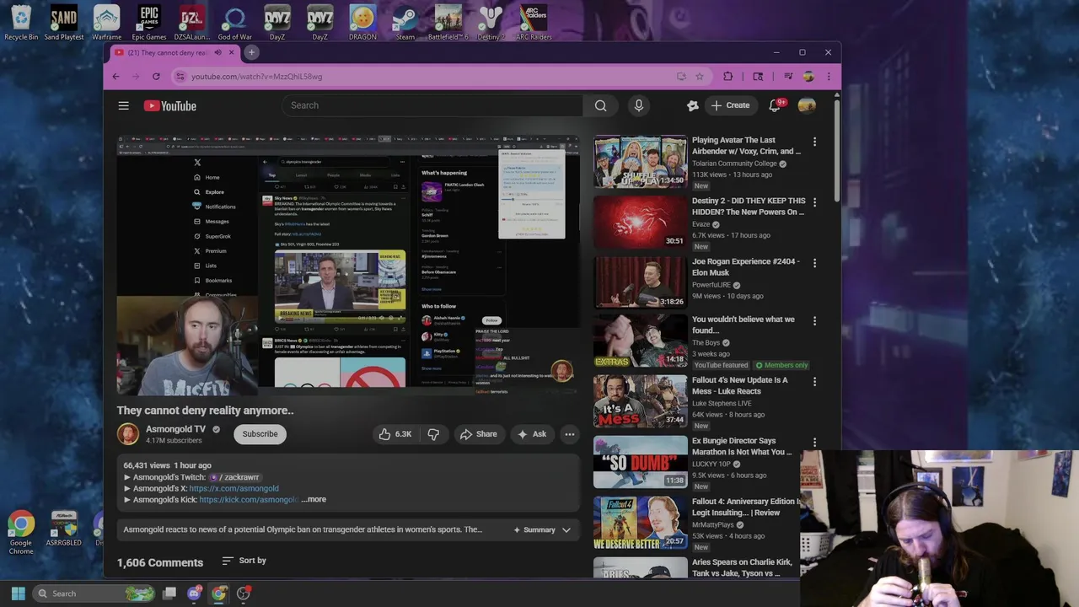This screenshot has height=607, width=1079.
Task: Mute the tab via speaker icon
Action: [x=217, y=52]
